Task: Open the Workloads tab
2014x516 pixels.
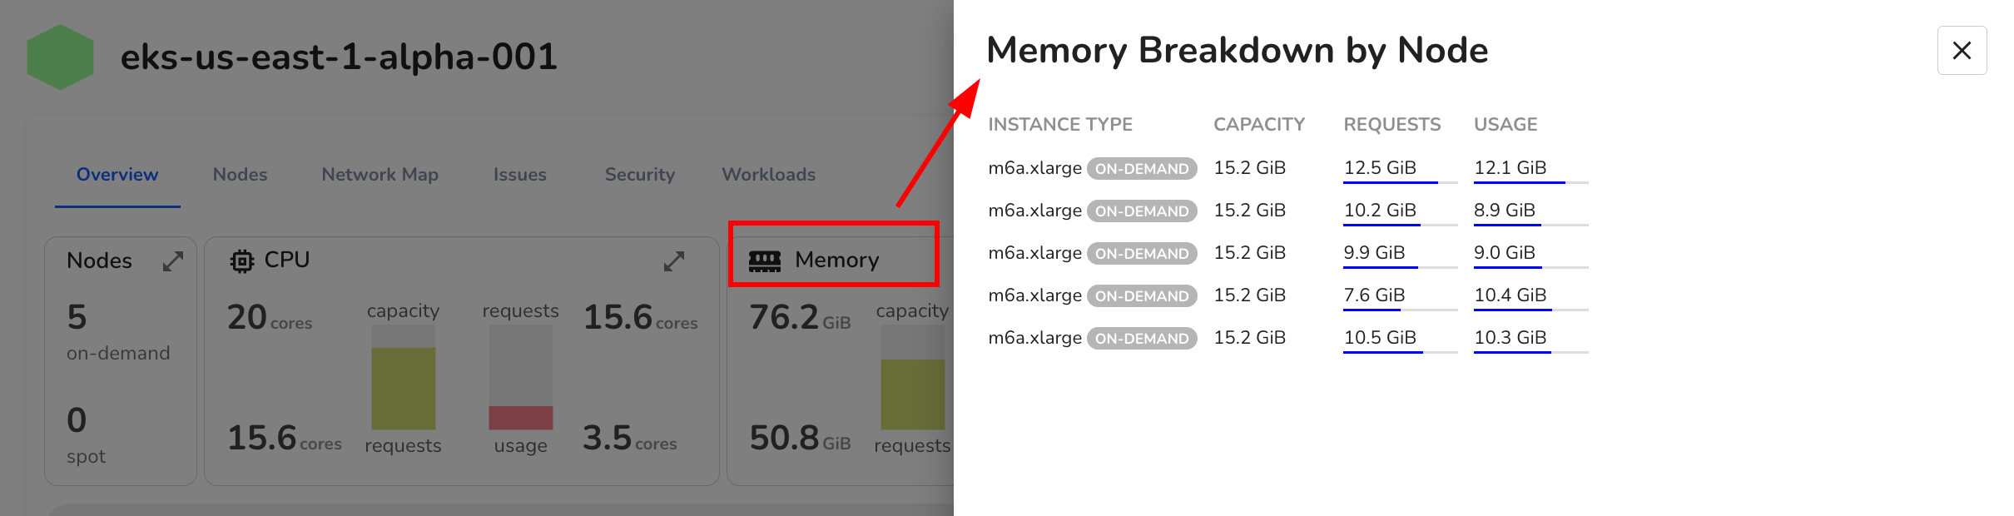Action: [x=768, y=175]
